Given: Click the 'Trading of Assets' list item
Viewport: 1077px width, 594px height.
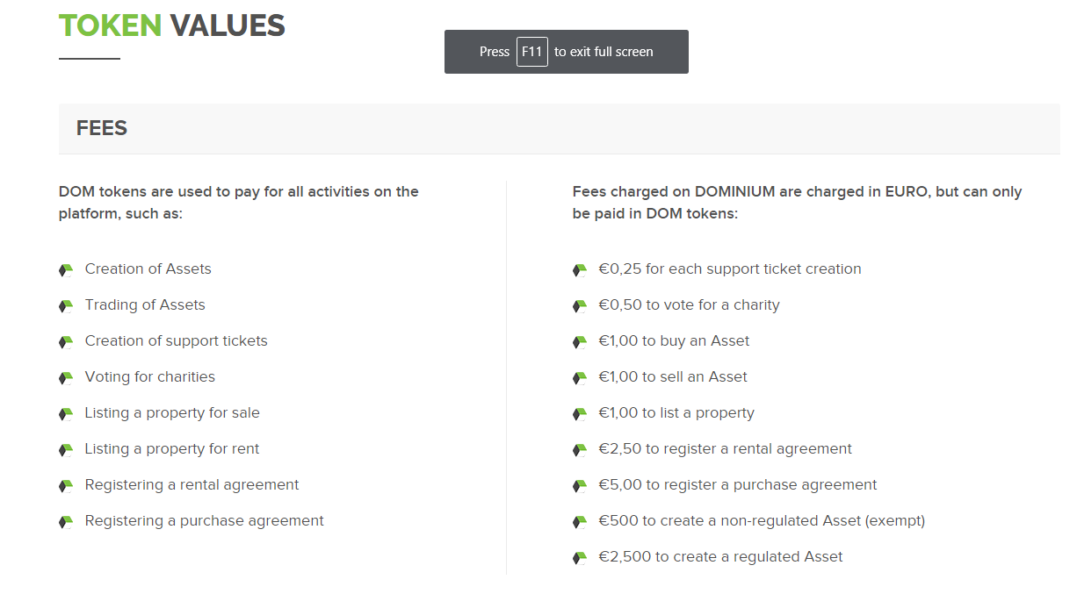Looking at the screenshot, I should click(x=145, y=305).
